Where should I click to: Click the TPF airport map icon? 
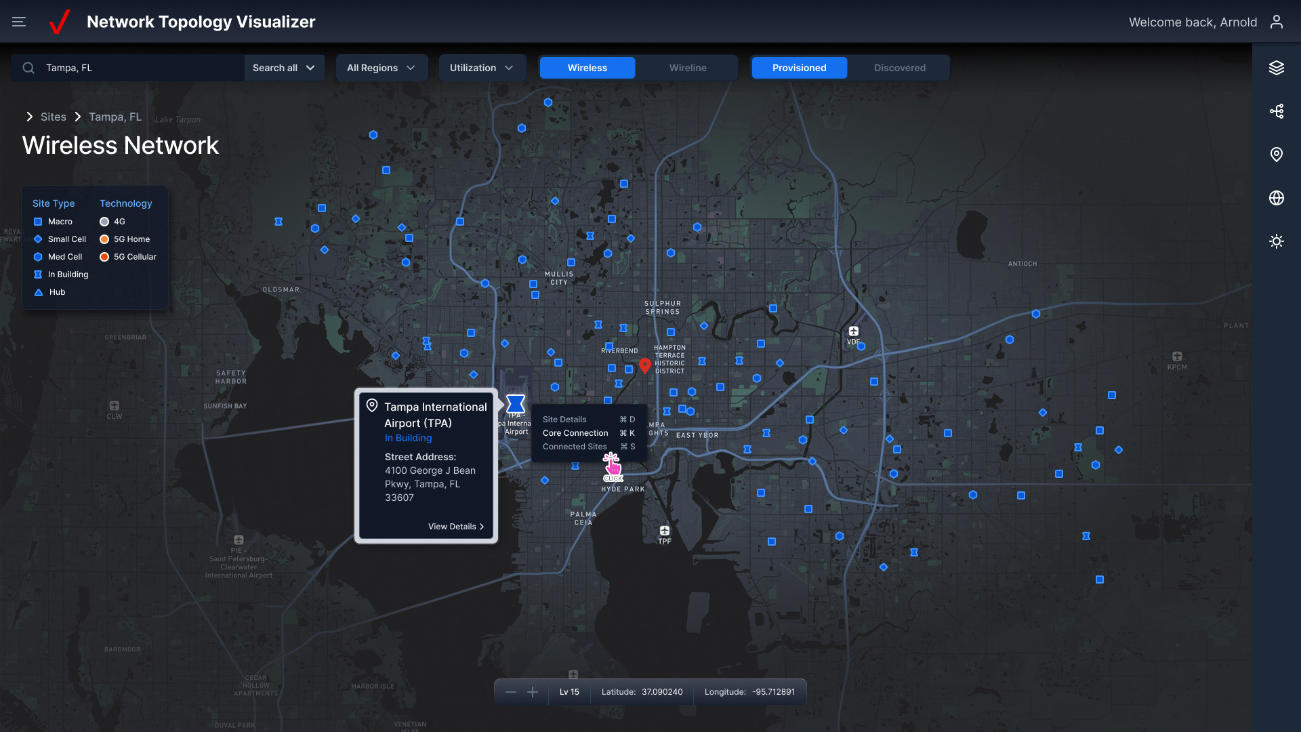tap(665, 531)
